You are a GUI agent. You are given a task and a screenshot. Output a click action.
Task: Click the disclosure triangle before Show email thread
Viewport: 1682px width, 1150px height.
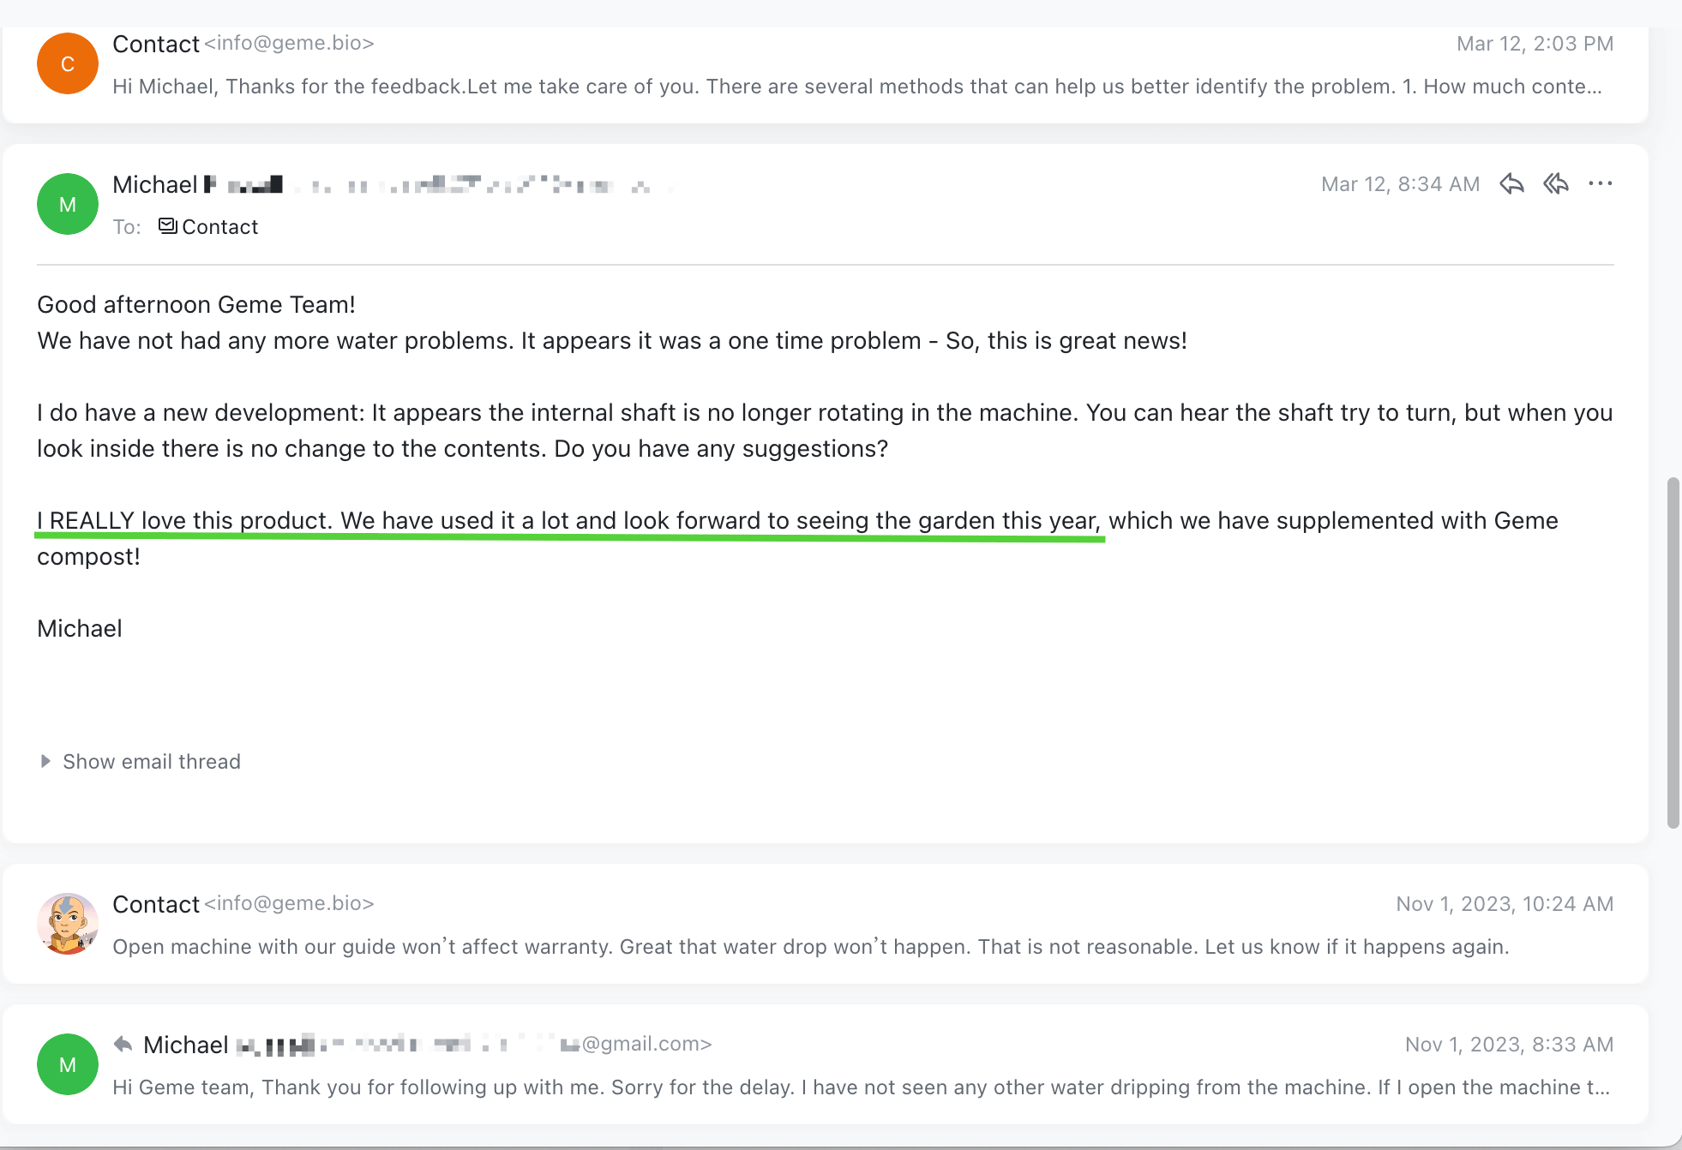(45, 761)
